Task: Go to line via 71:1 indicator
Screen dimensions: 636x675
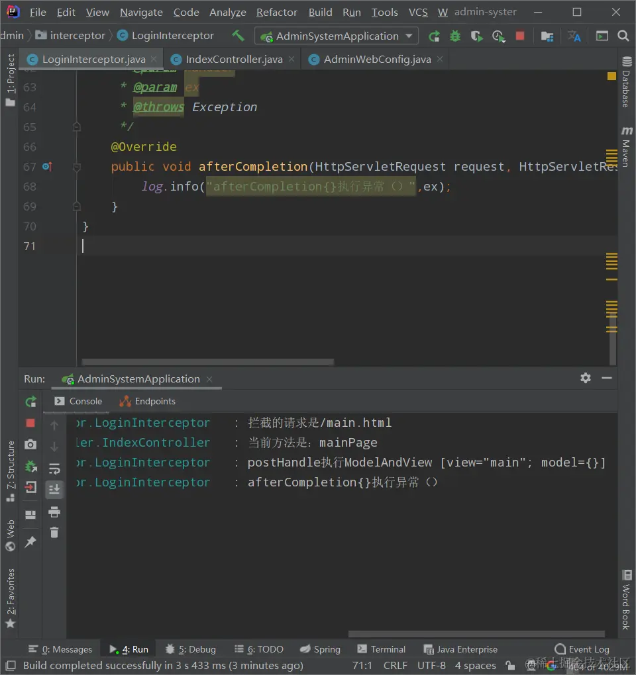Action: pos(362,666)
